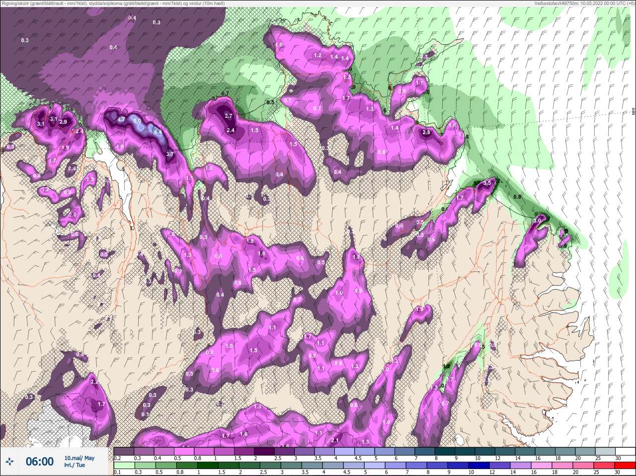636x476 pixels.
Task: Click the 6.4 precipitation value on map
Action: point(158,132)
